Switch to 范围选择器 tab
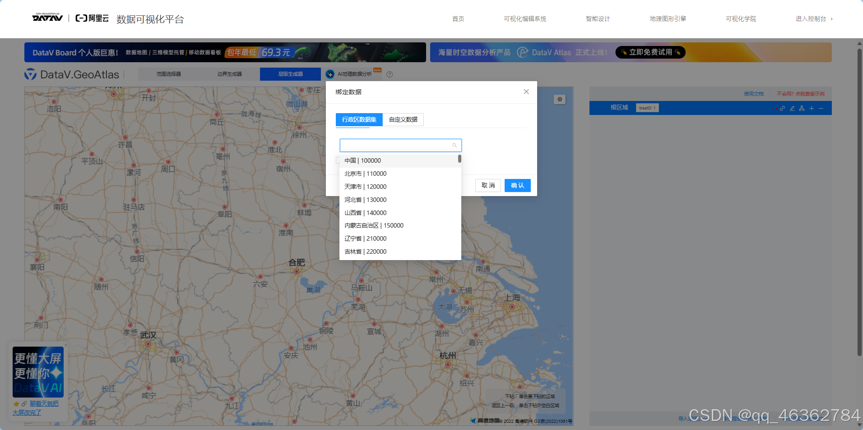Viewport: 863px width, 430px height. tap(169, 74)
